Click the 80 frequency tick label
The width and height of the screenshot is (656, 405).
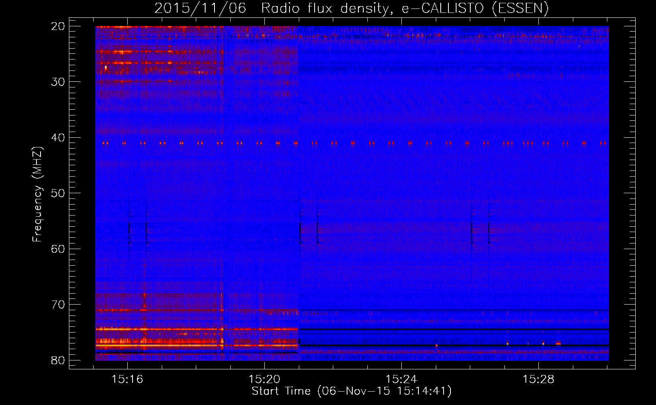(x=58, y=360)
